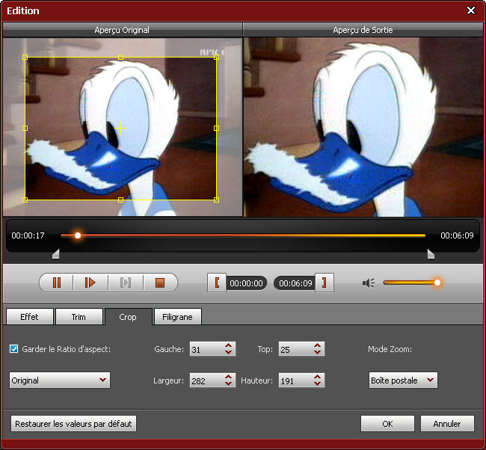Pause the video playback
Viewport: 486px width, 450px height.
click(57, 283)
